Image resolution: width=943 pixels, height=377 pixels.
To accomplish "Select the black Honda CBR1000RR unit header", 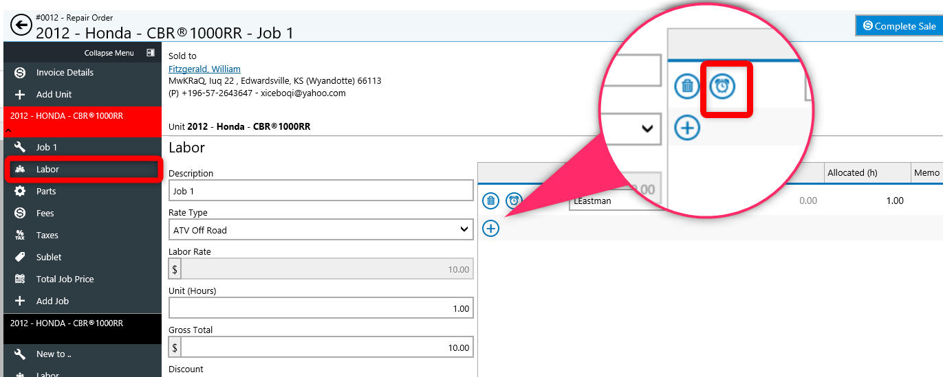I will (x=83, y=328).
